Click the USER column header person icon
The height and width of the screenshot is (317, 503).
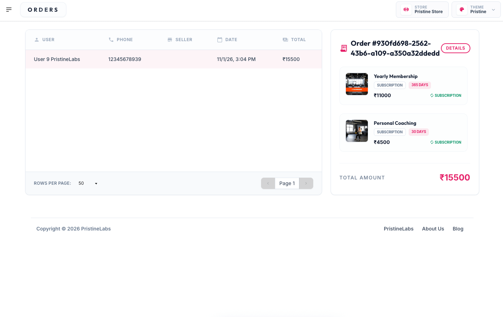click(x=37, y=39)
